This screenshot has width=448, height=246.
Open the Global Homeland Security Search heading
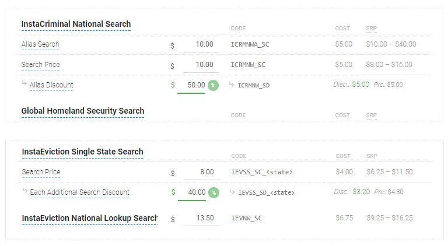(83, 111)
